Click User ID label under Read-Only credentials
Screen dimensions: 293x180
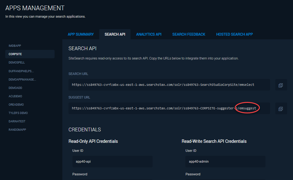click(x=78, y=151)
